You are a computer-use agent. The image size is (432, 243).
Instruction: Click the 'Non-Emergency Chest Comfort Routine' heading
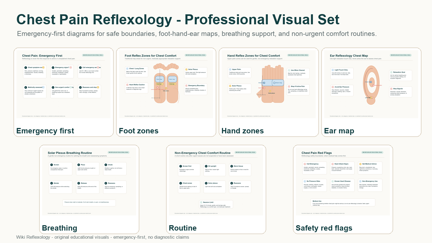[x=202, y=153]
